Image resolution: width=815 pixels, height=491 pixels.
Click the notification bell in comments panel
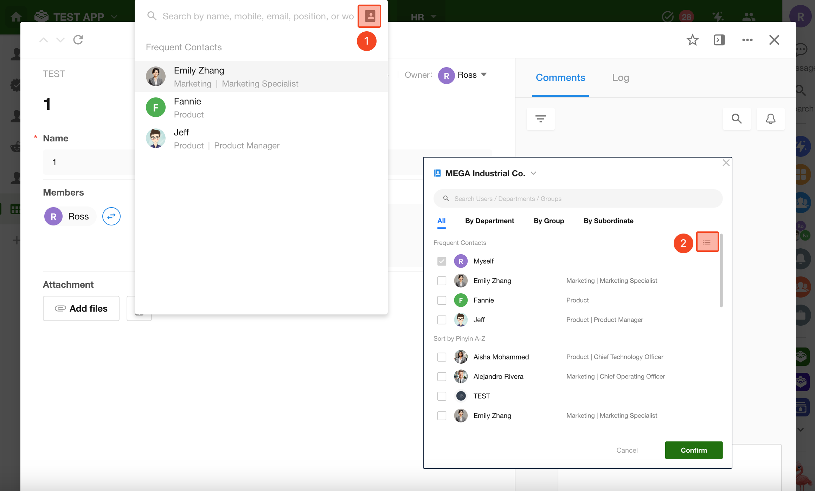point(770,119)
